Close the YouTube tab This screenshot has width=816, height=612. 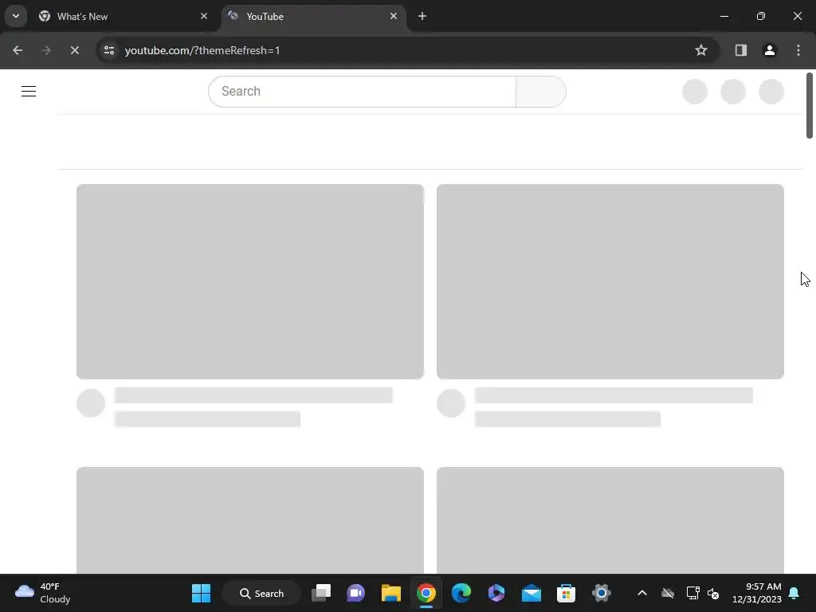(394, 16)
